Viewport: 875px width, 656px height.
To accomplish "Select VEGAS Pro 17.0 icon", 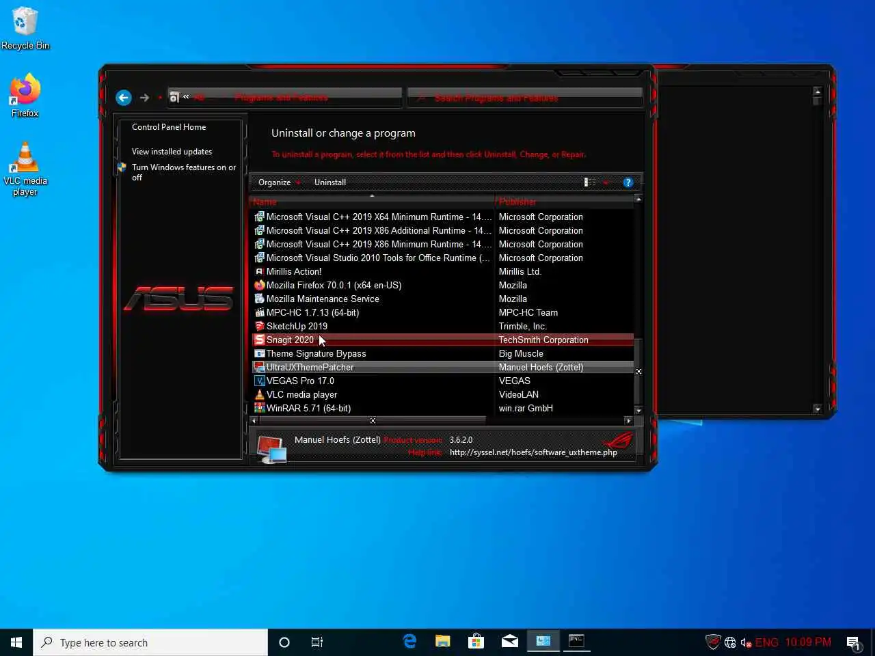I will 259,381.
